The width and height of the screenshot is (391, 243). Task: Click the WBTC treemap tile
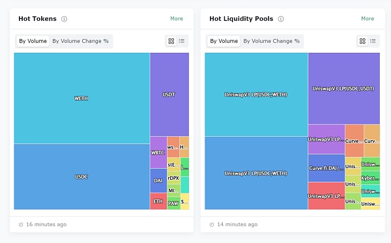[158, 152]
